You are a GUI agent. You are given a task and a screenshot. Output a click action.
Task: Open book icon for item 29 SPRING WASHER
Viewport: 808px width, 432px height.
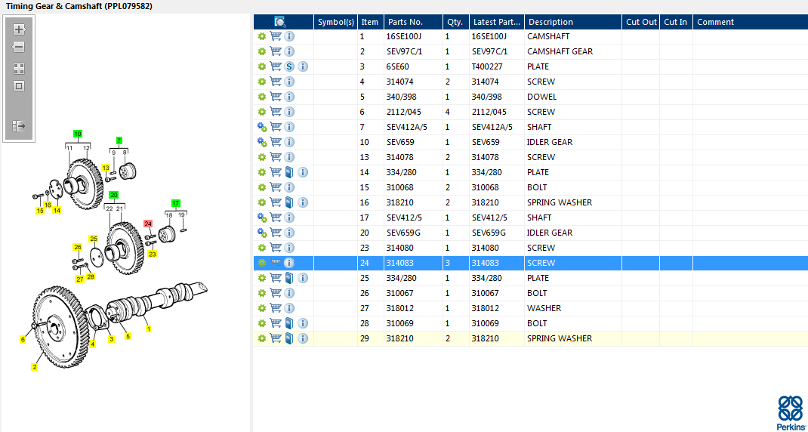[x=289, y=338]
